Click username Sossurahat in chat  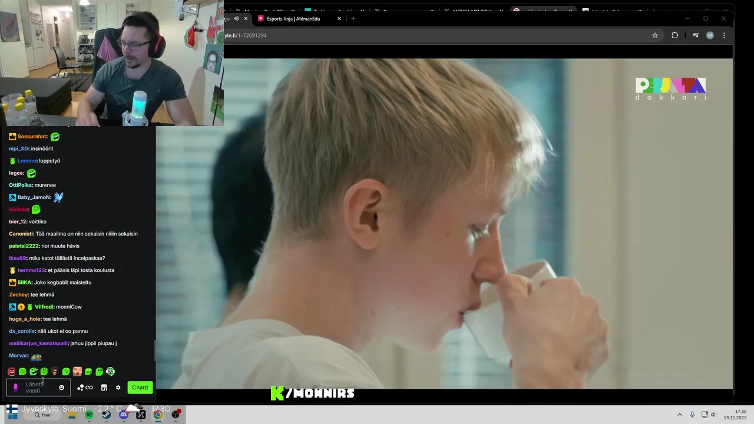(32, 137)
